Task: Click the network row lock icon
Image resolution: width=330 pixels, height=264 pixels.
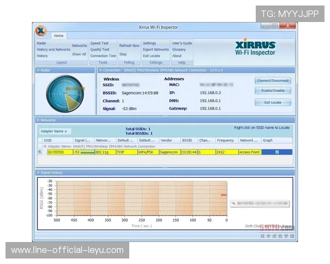Action: [x=40, y=152]
